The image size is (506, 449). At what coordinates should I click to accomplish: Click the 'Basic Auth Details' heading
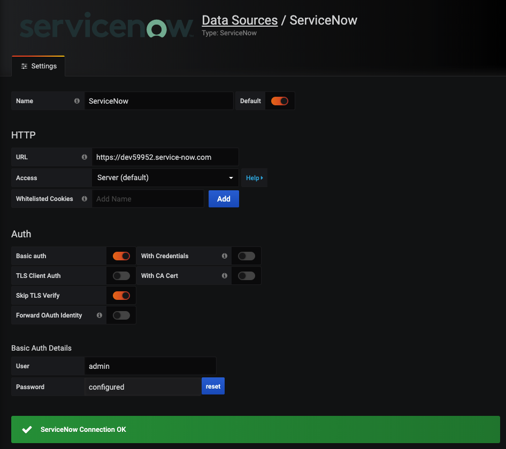(41, 348)
